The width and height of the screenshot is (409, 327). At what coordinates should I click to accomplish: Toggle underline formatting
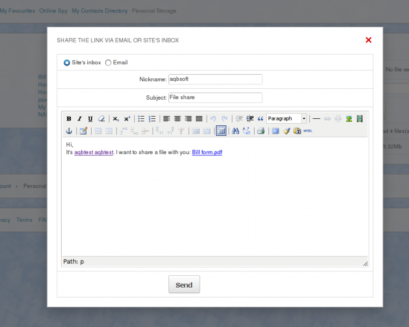(90, 119)
